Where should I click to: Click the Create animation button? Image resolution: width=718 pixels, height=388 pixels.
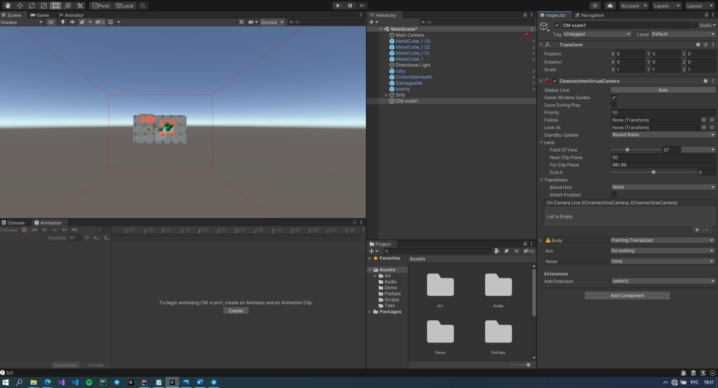pyautogui.click(x=236, y=311)
